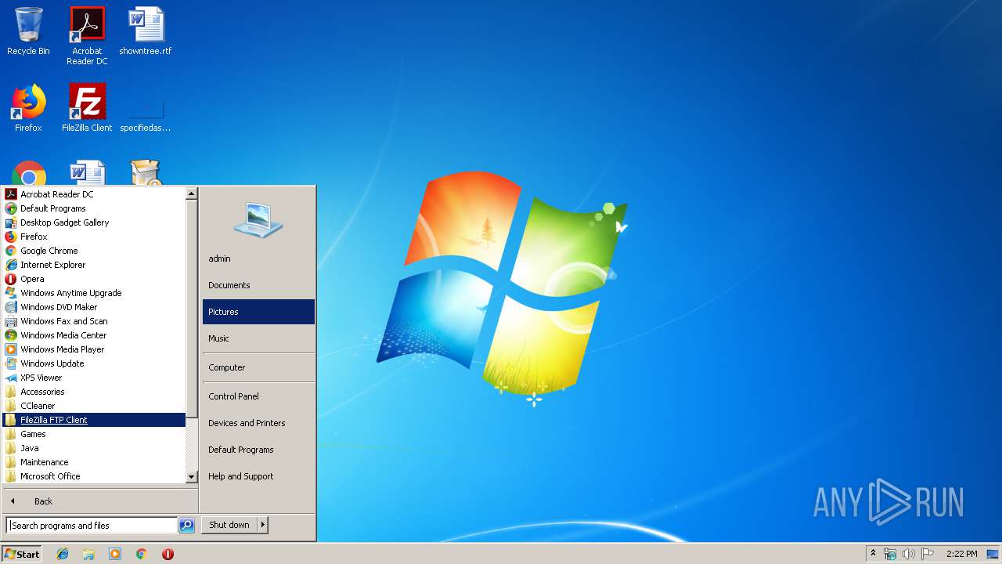Open the Firefox desktop shortcut
This screenshot has height=564, width=1002.
(x=28, y=108)
